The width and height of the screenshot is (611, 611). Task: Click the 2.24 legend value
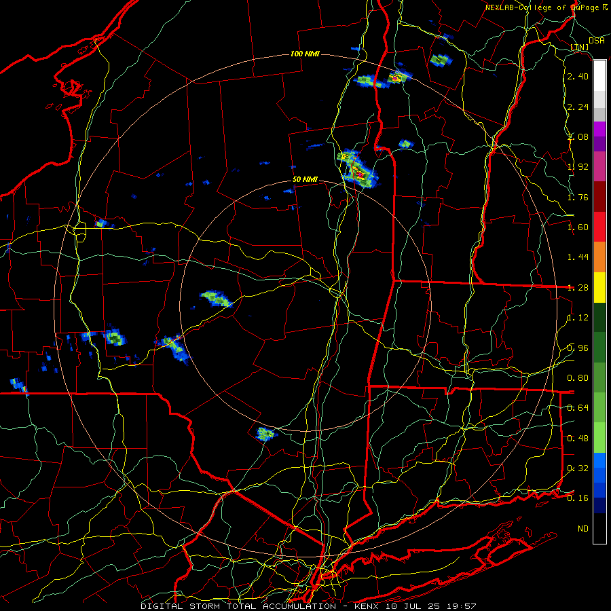coord(578,107)
